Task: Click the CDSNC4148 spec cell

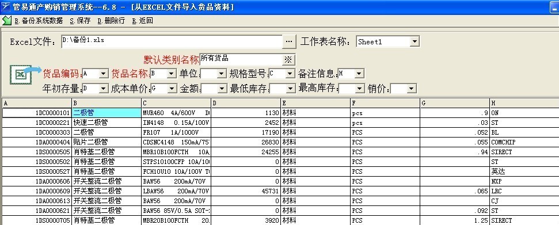Action: coord(176,142)
